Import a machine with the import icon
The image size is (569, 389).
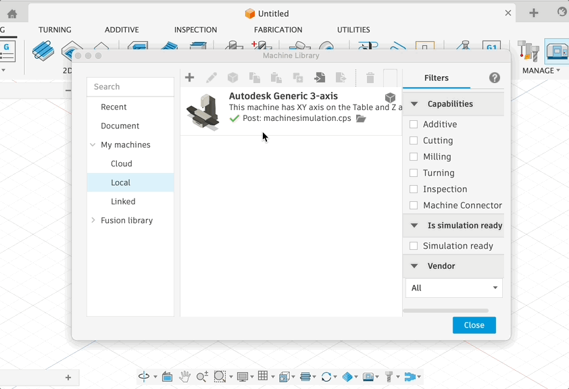pos(319,77)
